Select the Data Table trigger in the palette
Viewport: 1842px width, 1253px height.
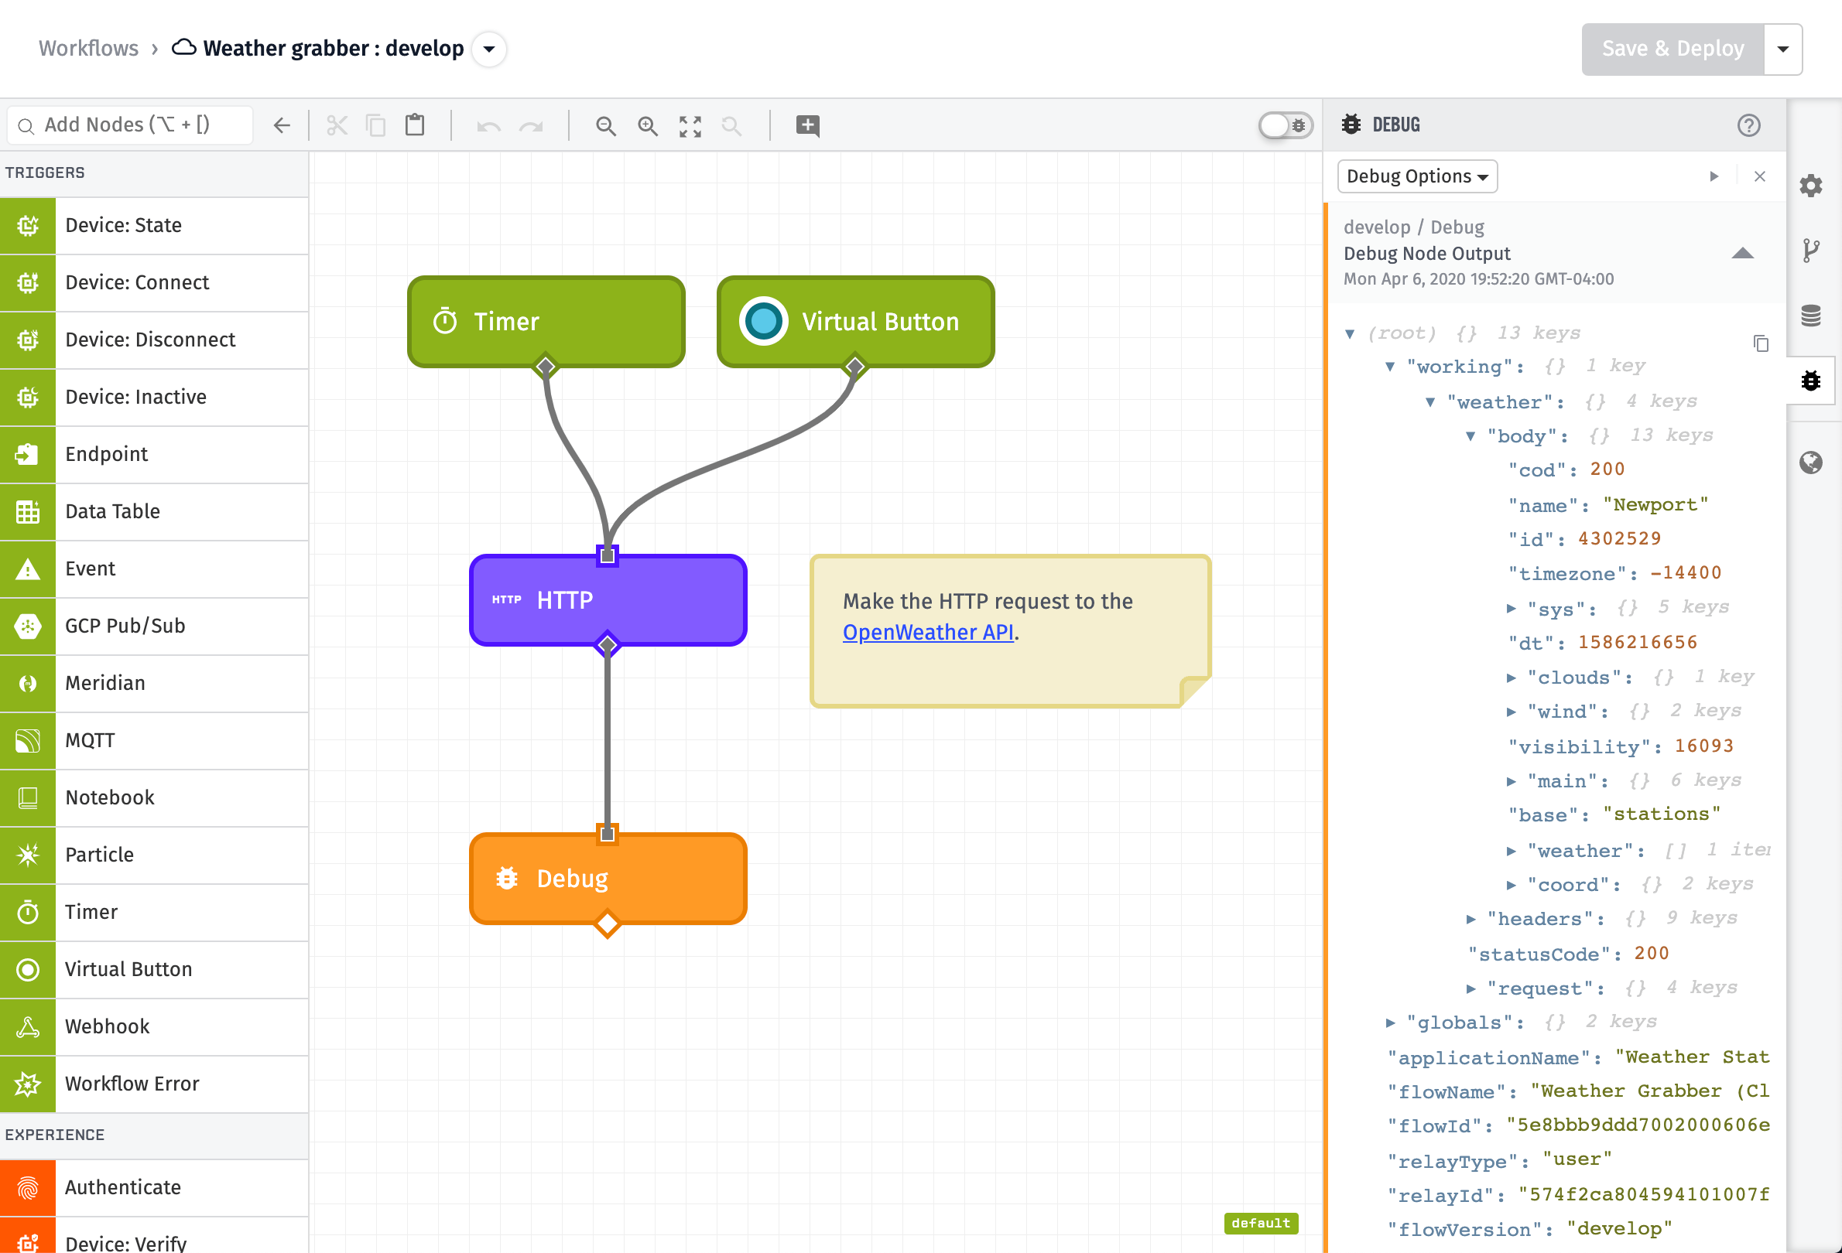coord(154,512)
